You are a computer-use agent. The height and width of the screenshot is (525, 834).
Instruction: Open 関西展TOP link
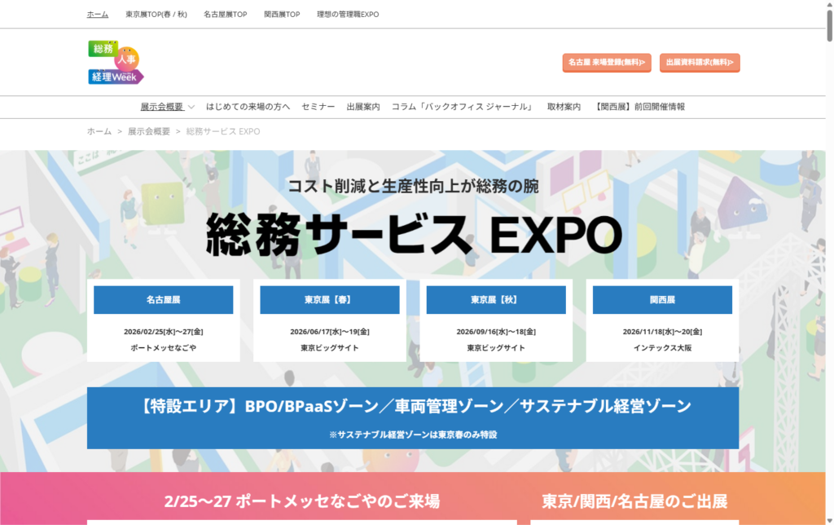pos(282,15)
